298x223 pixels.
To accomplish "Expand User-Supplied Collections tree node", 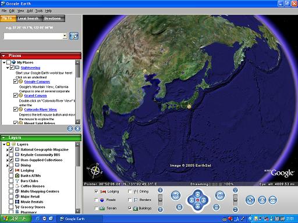I will (x=7, y=160).
